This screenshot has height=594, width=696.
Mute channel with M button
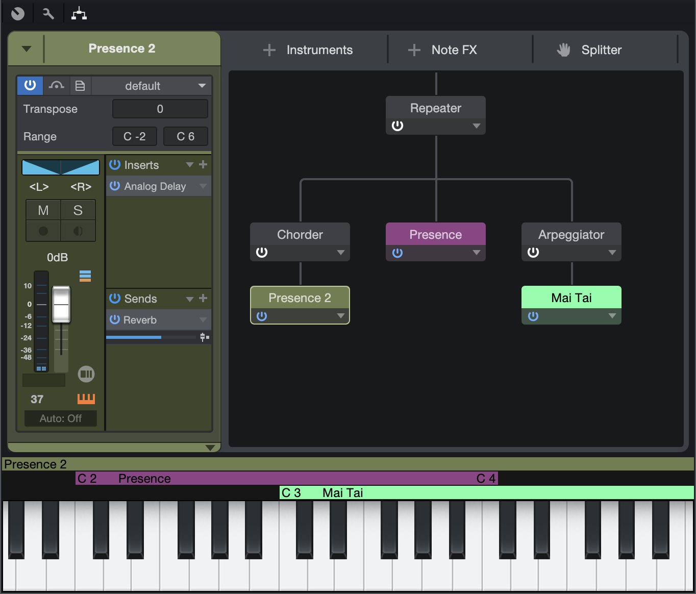pos(43,210)
